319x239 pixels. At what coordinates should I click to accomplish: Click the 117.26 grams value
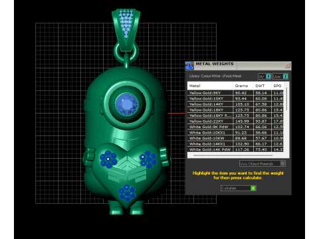242,149
